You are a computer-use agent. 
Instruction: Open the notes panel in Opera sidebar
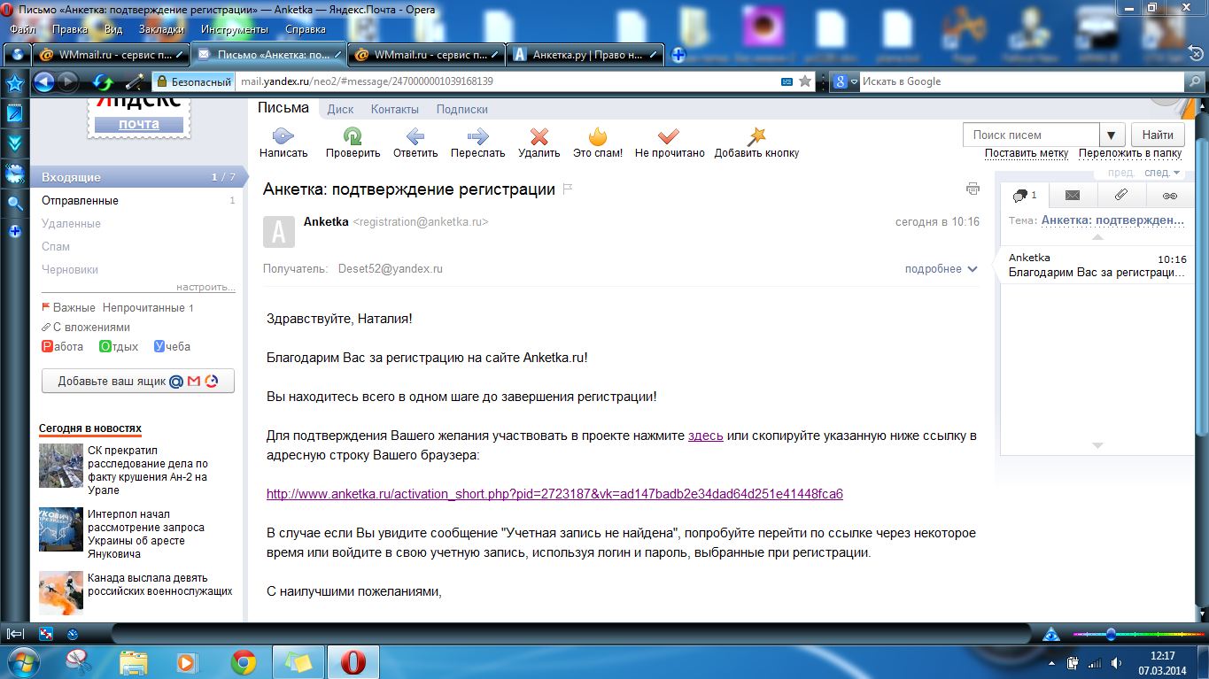pos(15,113)
